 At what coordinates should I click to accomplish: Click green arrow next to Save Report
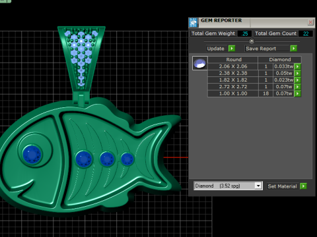tap(294, 49)
